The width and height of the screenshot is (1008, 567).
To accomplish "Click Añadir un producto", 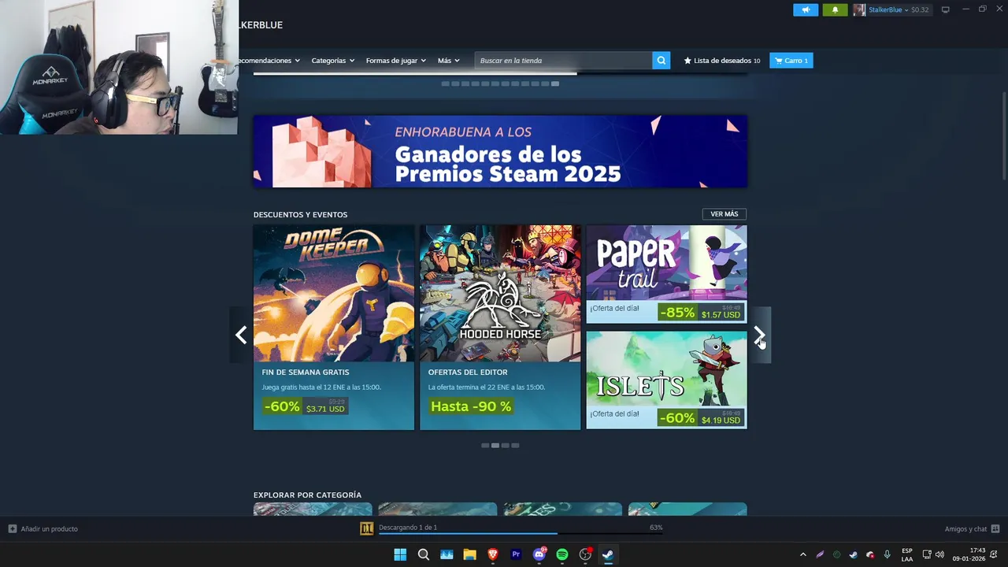I will (43, 529).
